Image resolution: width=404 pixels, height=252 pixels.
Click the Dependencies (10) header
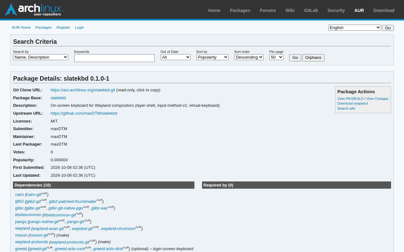pos(104,185)
